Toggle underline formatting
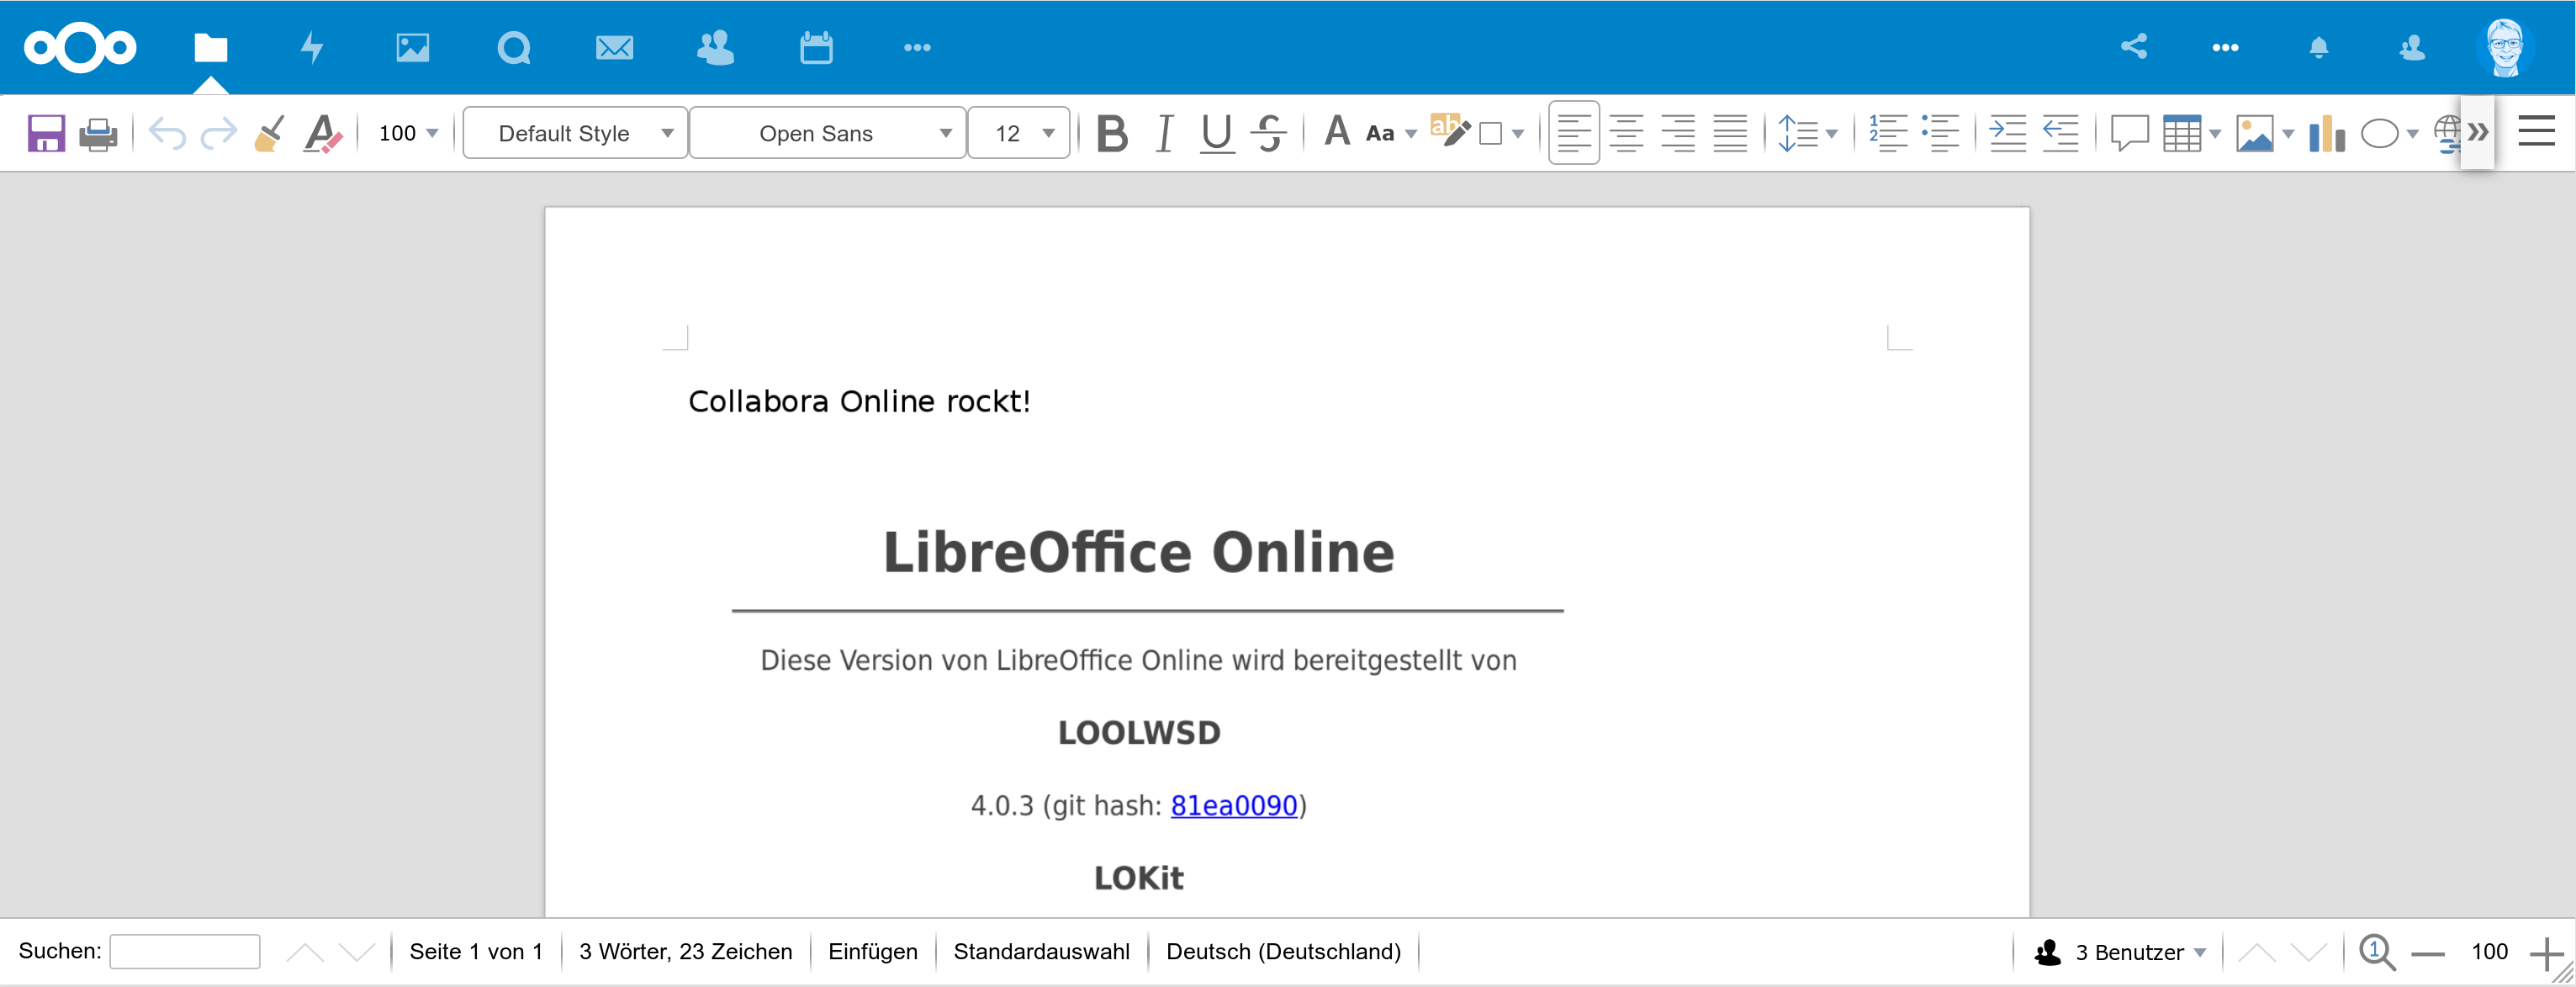 point(1217,132)
